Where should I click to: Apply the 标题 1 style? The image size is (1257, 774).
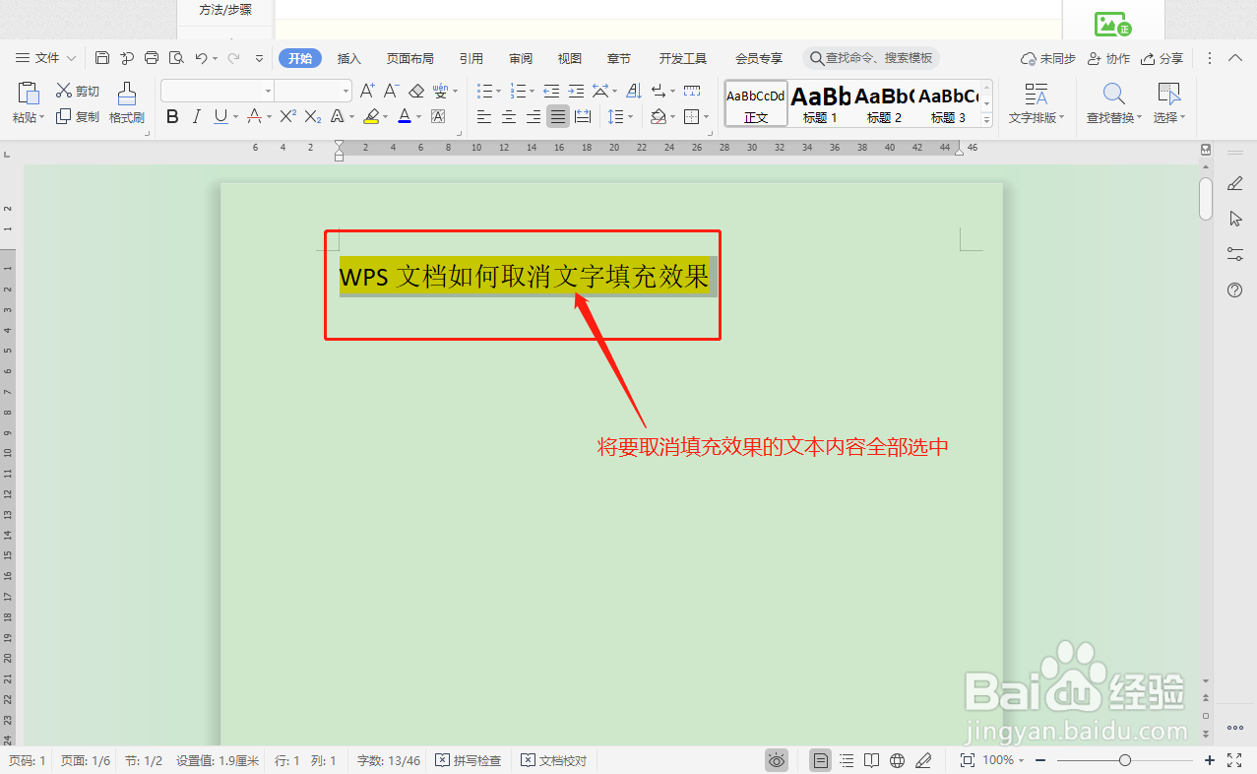pyautogui.click(x=820, y=103)
